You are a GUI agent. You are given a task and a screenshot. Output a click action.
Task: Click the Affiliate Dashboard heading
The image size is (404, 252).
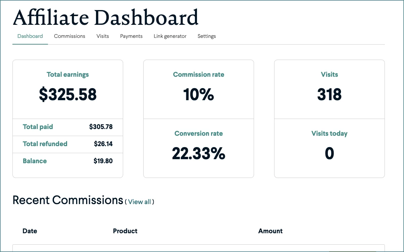pos(106,17)
